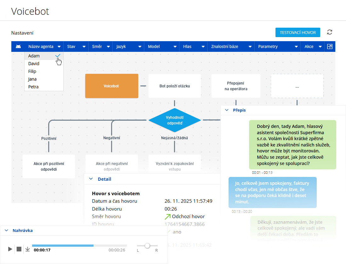Collapse the Detail panel
Screen dimensions: 346x264
[x=91, y=179]
